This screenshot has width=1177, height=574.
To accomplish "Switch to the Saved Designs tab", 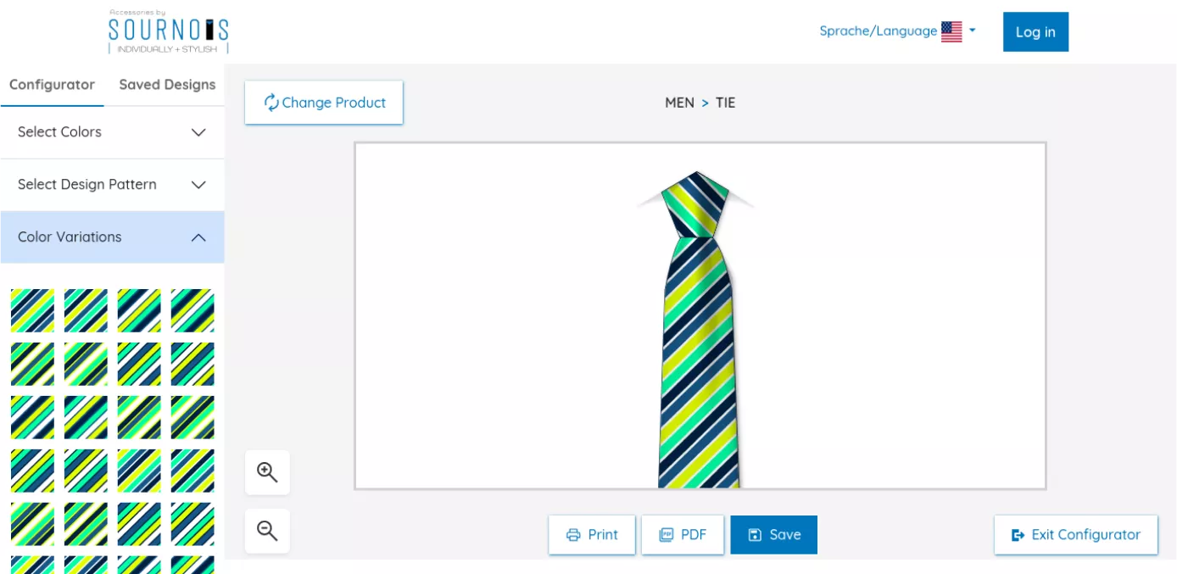I will coord(167,85).
